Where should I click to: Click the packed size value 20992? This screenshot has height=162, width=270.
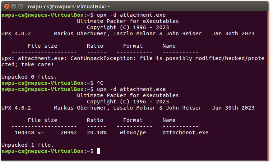(x=69, y=133)
